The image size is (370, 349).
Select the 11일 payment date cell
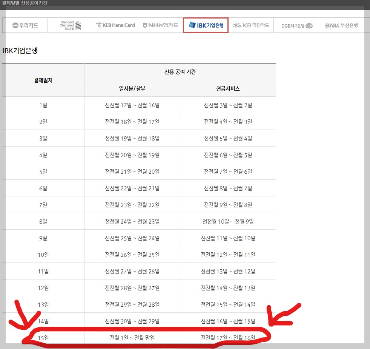click(x=43, y=271)
